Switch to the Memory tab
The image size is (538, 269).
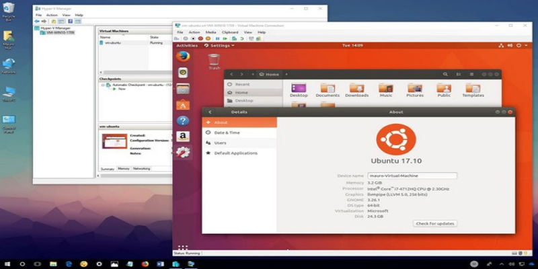click(x=124, y=169)
